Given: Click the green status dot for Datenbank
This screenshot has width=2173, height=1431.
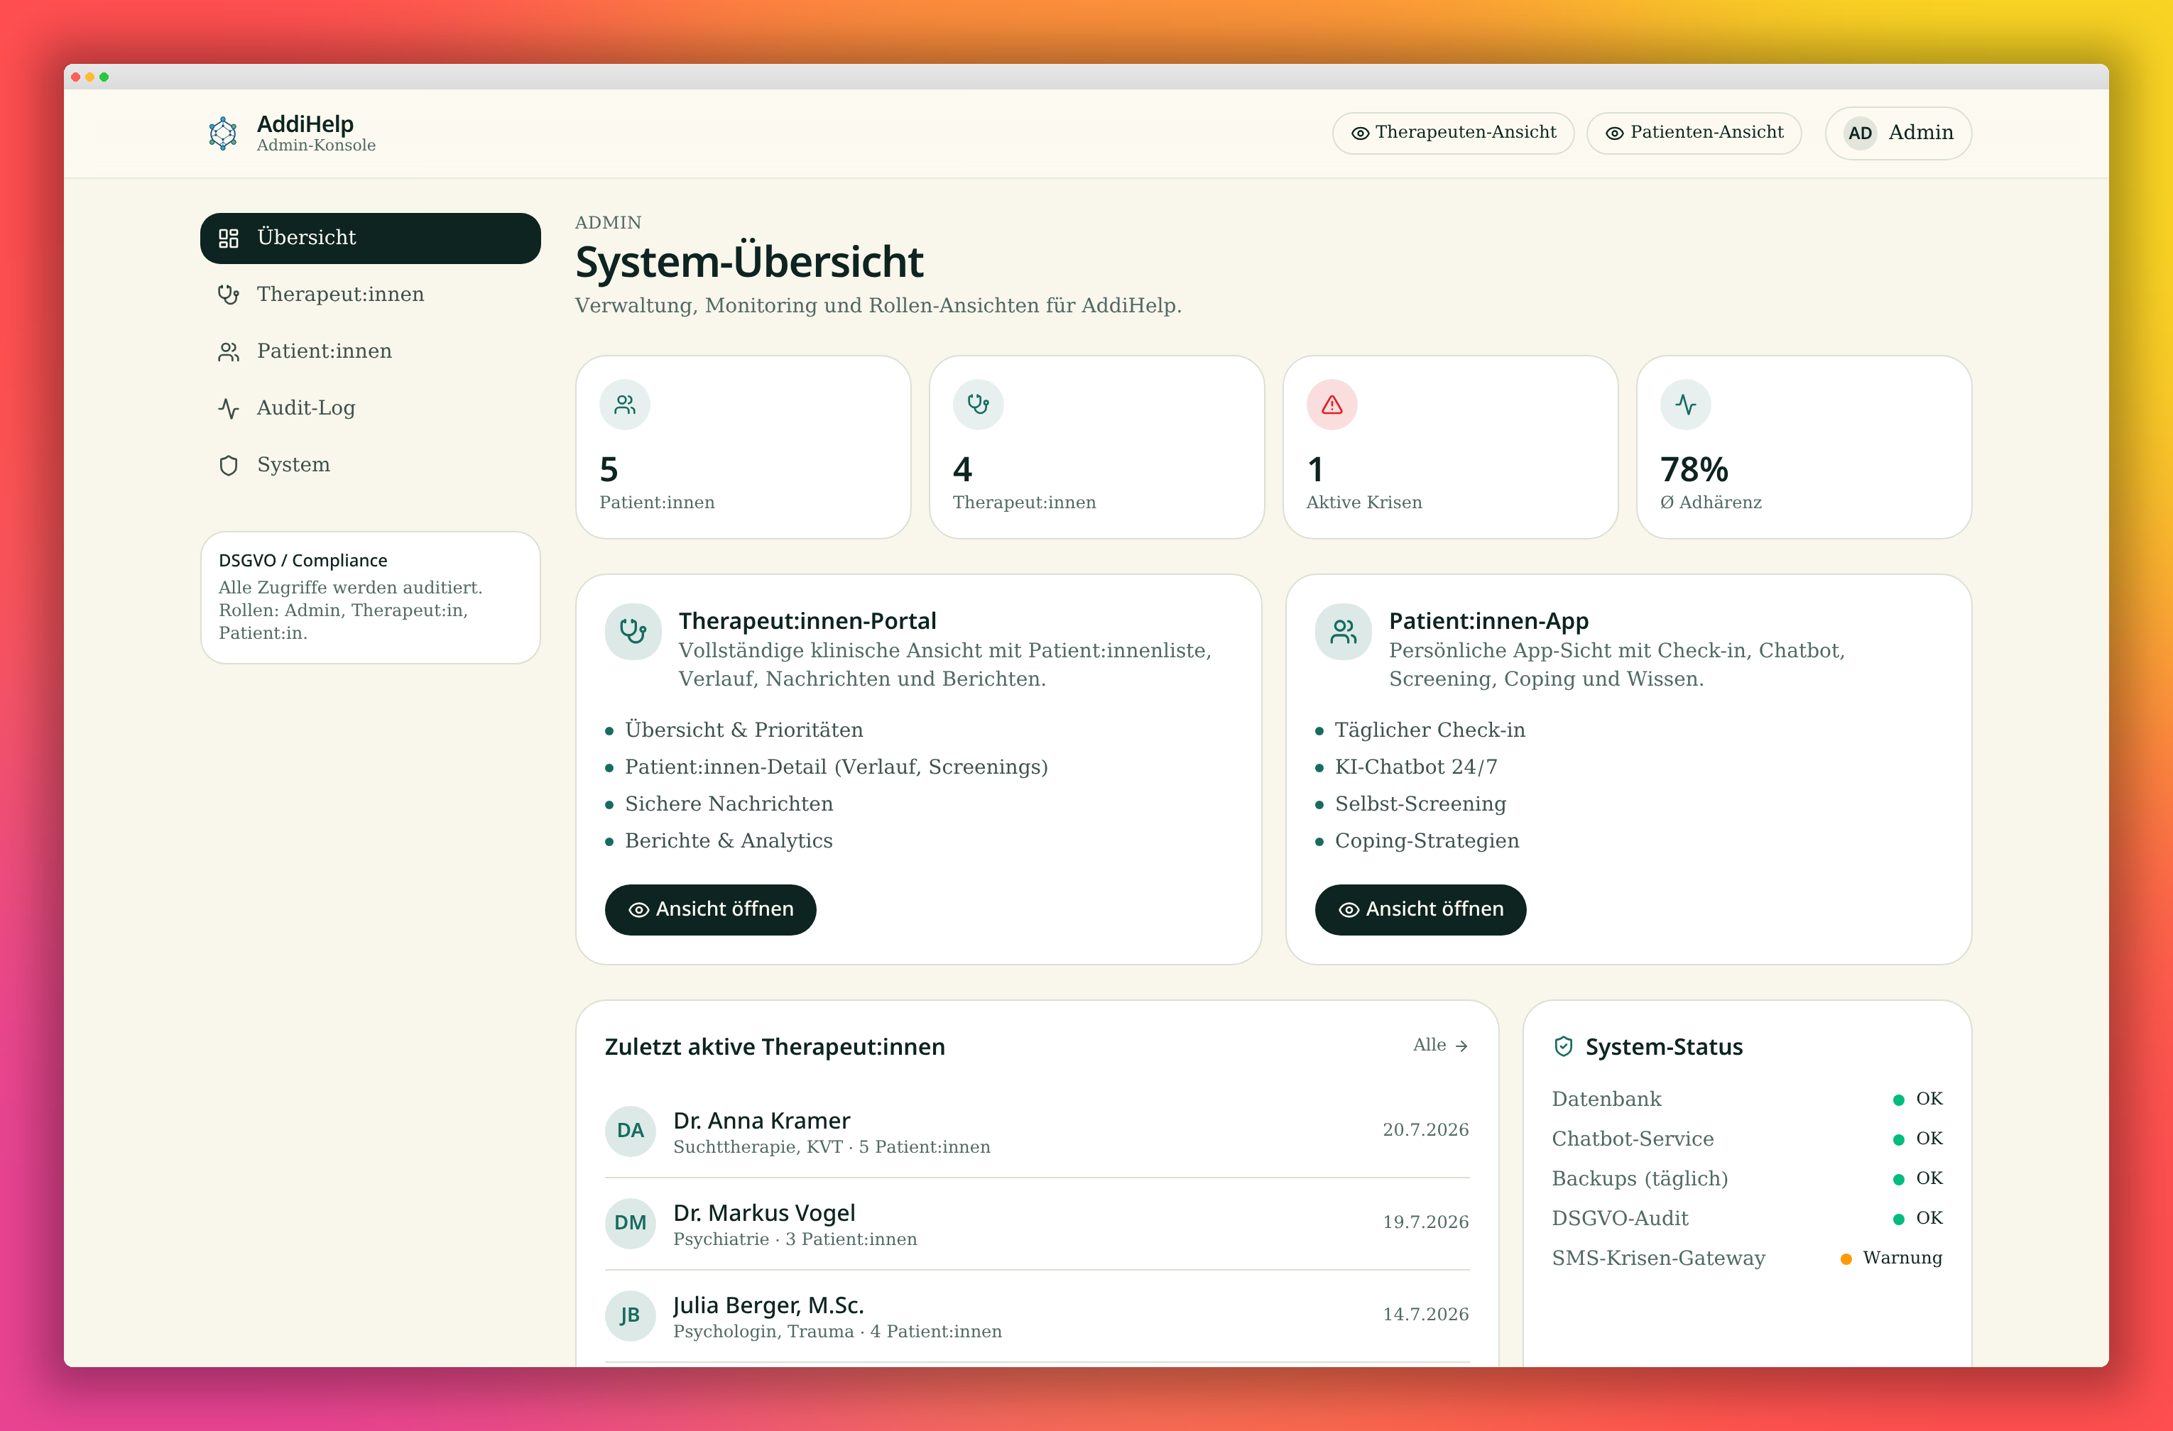Looking at the screenshot, I should [x=1899, y=1100].
